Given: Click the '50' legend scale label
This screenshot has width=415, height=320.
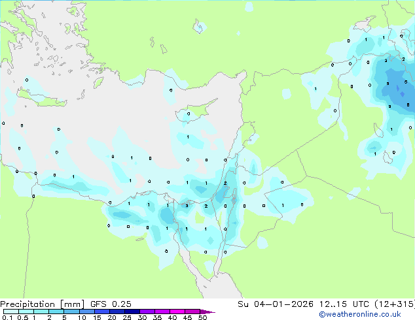Looking at the screenshot, I should (202, 317).
